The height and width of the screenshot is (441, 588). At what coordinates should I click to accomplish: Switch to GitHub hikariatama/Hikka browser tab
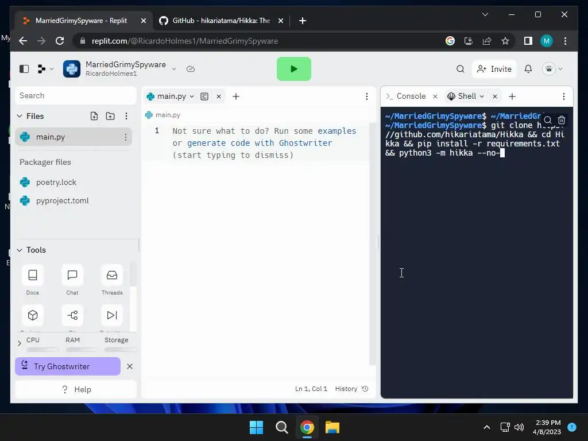click(221, 21)
